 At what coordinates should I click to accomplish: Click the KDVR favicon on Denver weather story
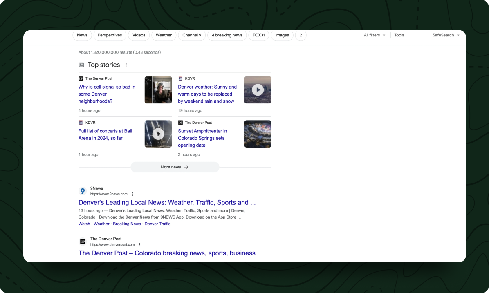tap(180, 78)
